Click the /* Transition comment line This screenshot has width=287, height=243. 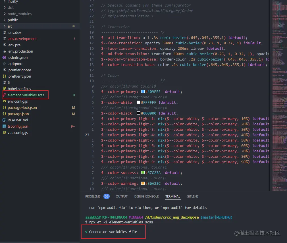[115, 27]
